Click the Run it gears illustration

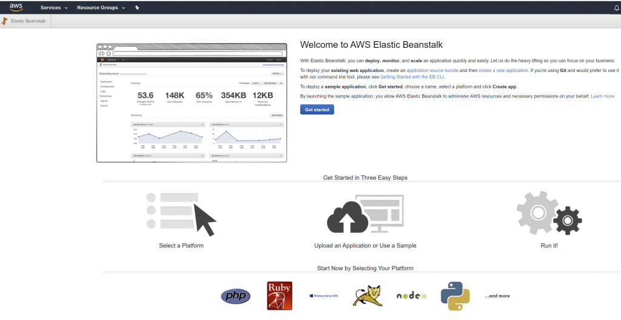549,214
